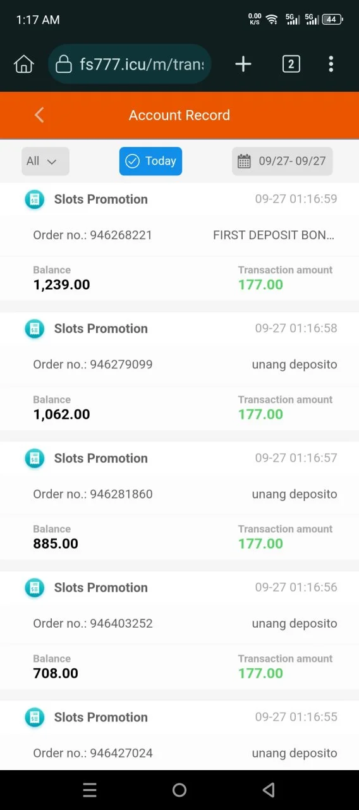Expand the All type filter dropdown
The height and width of the screenshot is (810, 359).
click(46, 161)
